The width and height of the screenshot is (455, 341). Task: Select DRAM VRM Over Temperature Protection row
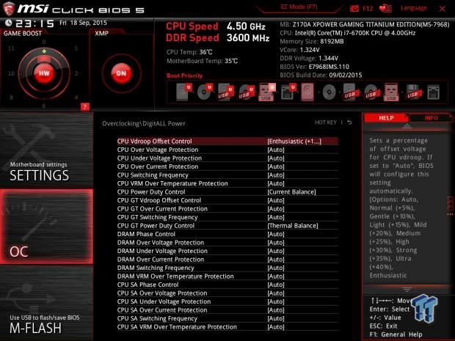[227, 276]
